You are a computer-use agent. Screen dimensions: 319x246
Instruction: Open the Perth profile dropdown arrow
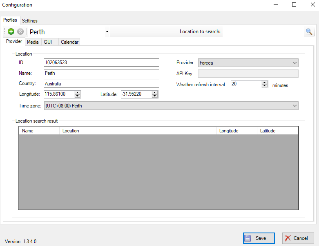point(107,32)
